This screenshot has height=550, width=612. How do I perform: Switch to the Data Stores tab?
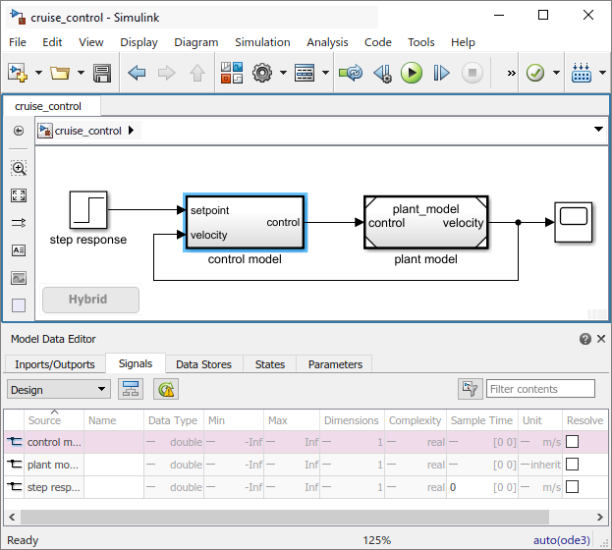pos(203,364)
